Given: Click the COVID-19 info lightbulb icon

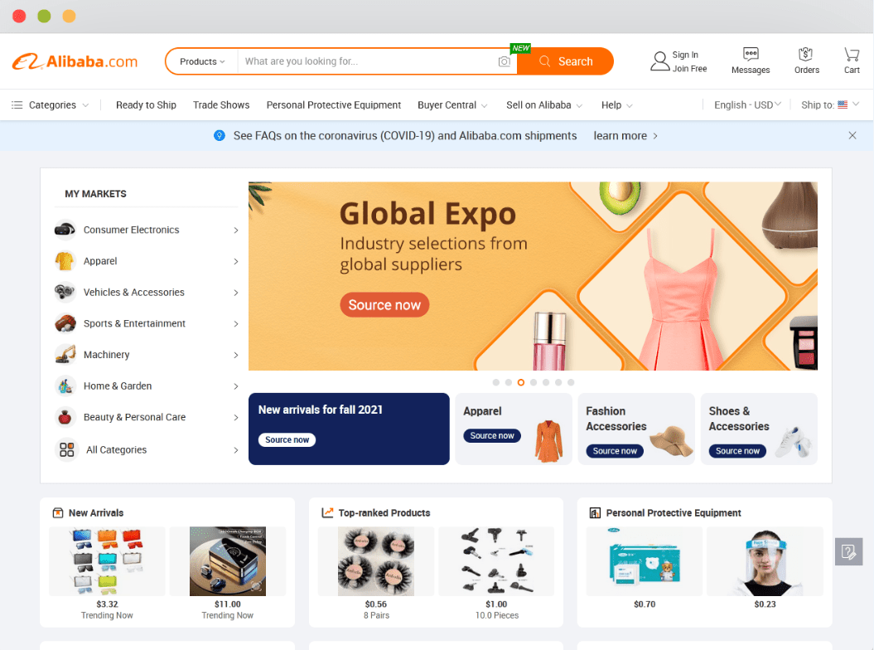Looking at the screenshot, I should click(x=220, y=136).
